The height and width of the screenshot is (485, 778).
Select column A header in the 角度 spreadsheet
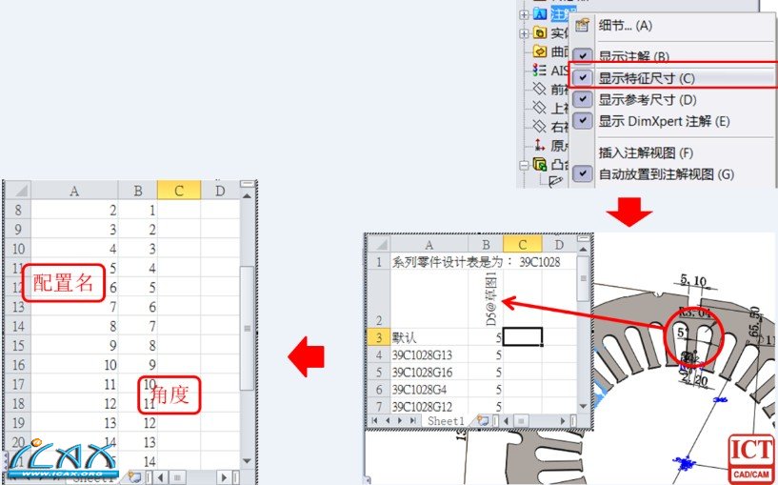click(74, 191)
